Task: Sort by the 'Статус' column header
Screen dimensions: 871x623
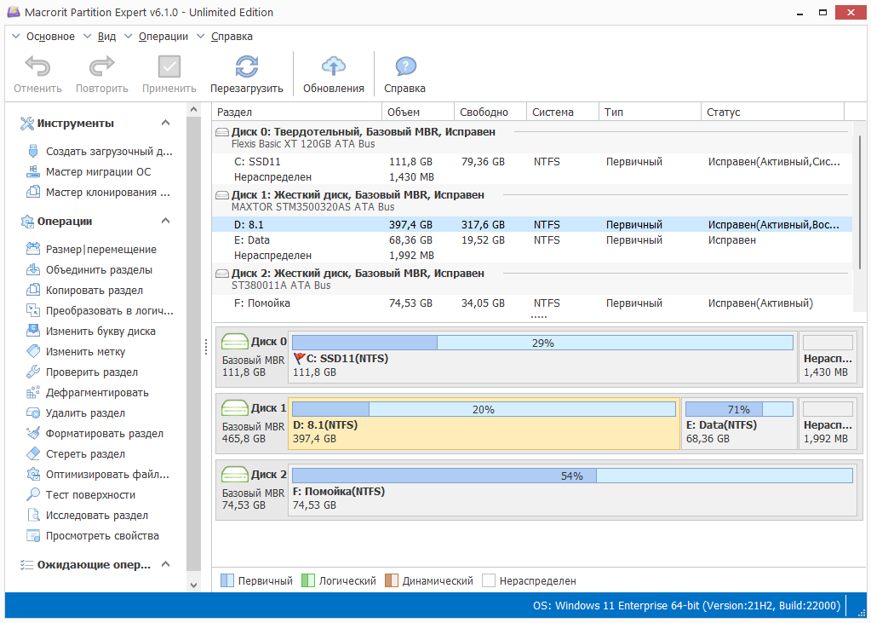Action: [773, 112]
